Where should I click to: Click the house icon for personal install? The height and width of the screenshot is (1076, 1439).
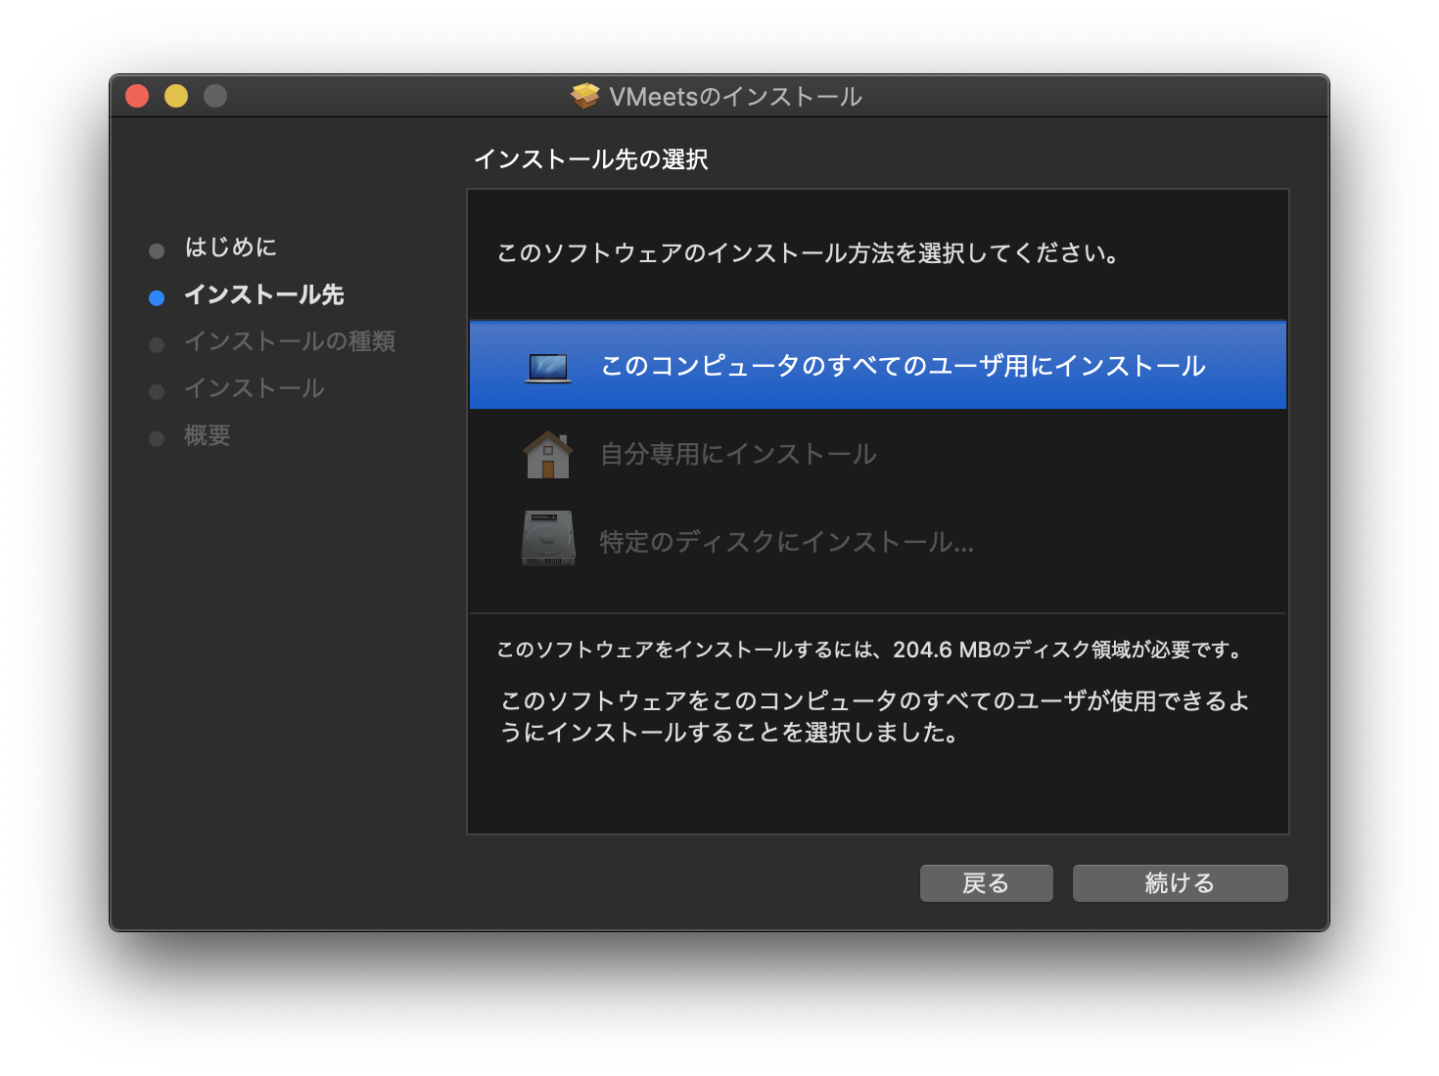(x=548, y=455)
